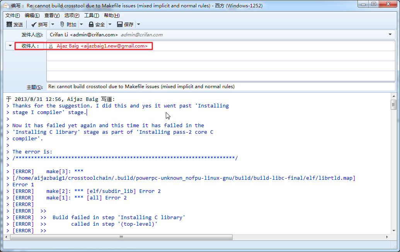Open the Edit (编辑) menu

tap(32, 15)
